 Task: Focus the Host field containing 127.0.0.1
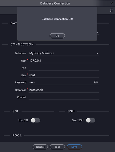point(64,61)
